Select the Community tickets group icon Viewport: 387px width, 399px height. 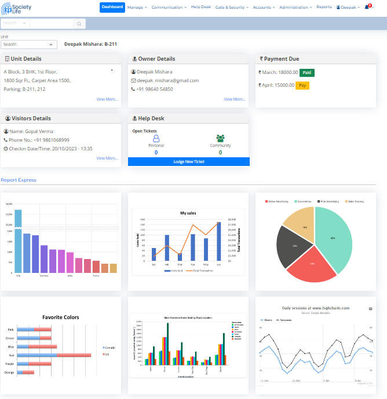point(220,138)
